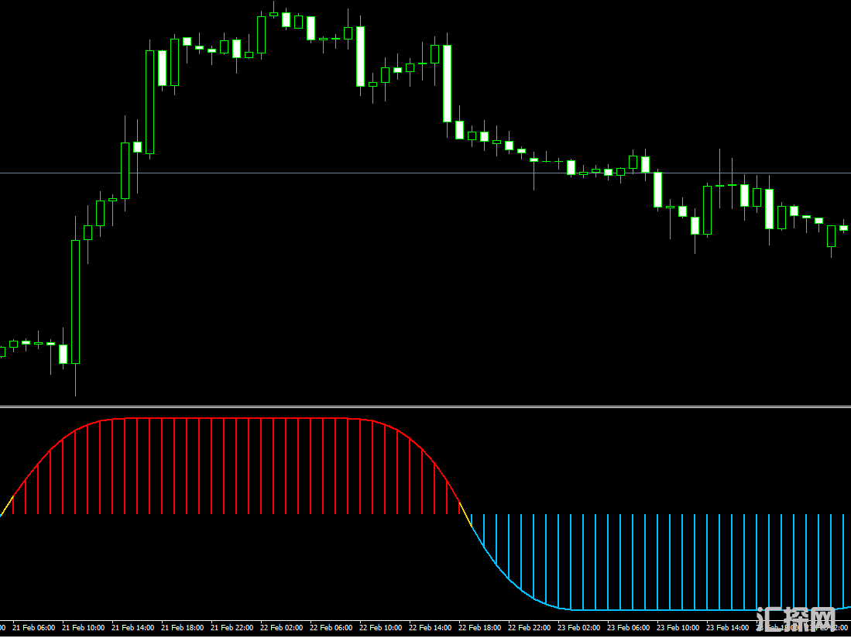Select the 22 Feb 02:00 time axis label
This screenshot has width=851, height=638.
coord(282,628)
